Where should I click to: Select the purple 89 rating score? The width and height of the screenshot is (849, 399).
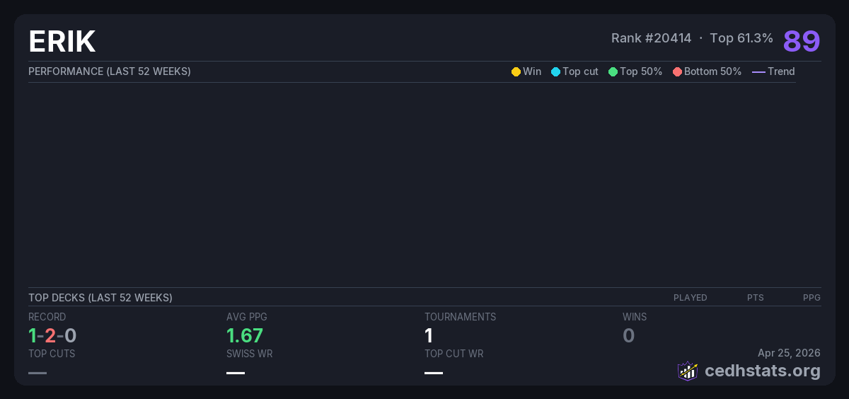(x=801, y=41)
